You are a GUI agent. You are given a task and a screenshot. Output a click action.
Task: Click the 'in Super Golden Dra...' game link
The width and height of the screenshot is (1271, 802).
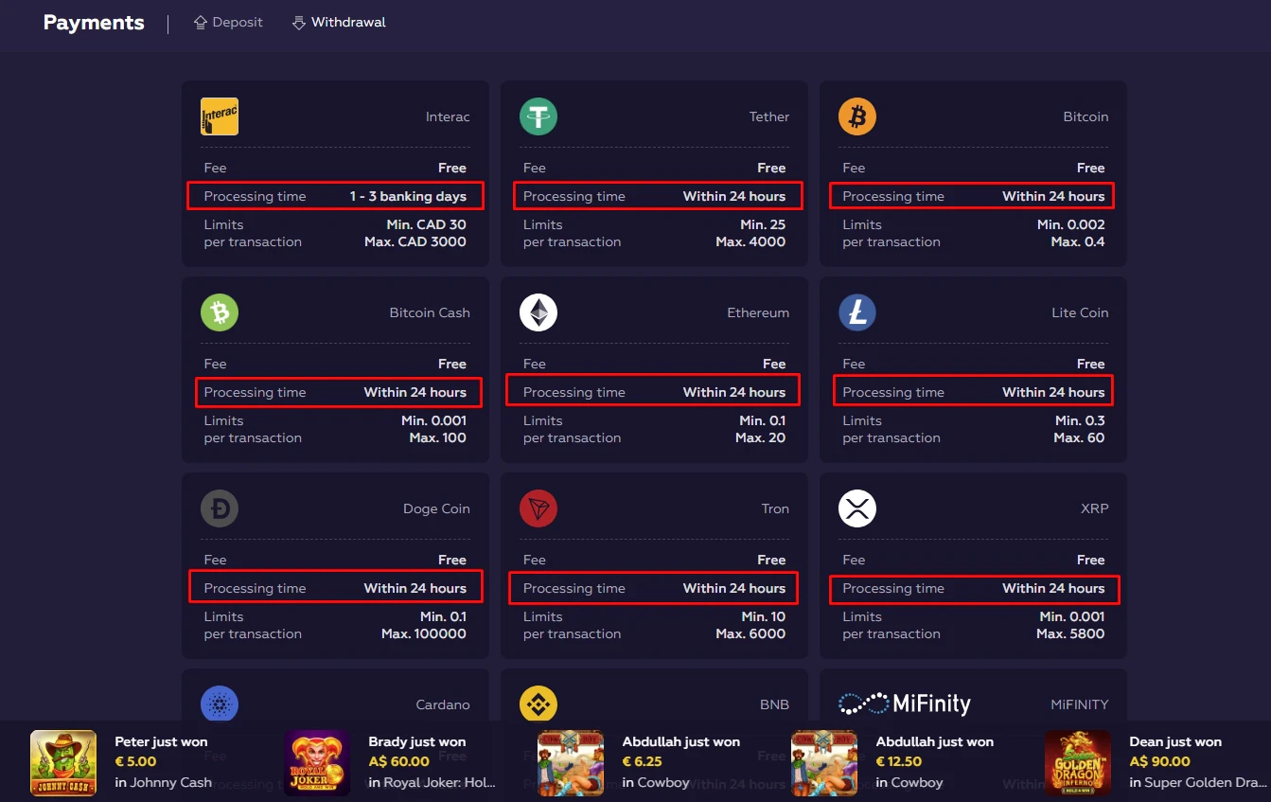(1197, 782)
